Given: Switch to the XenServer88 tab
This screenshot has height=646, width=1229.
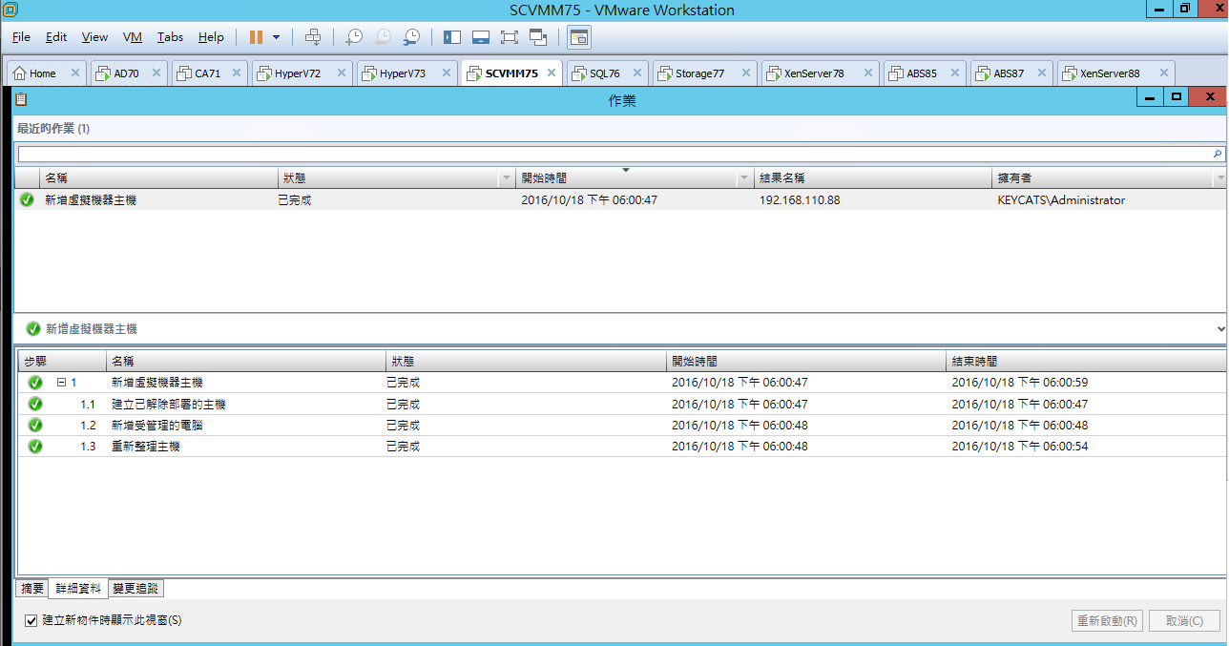Looking at the screenshot, I should point(1110,73).
